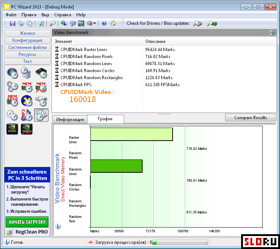Run the gears benchmark icon
The image size is (280, 249).
point(13,87)
